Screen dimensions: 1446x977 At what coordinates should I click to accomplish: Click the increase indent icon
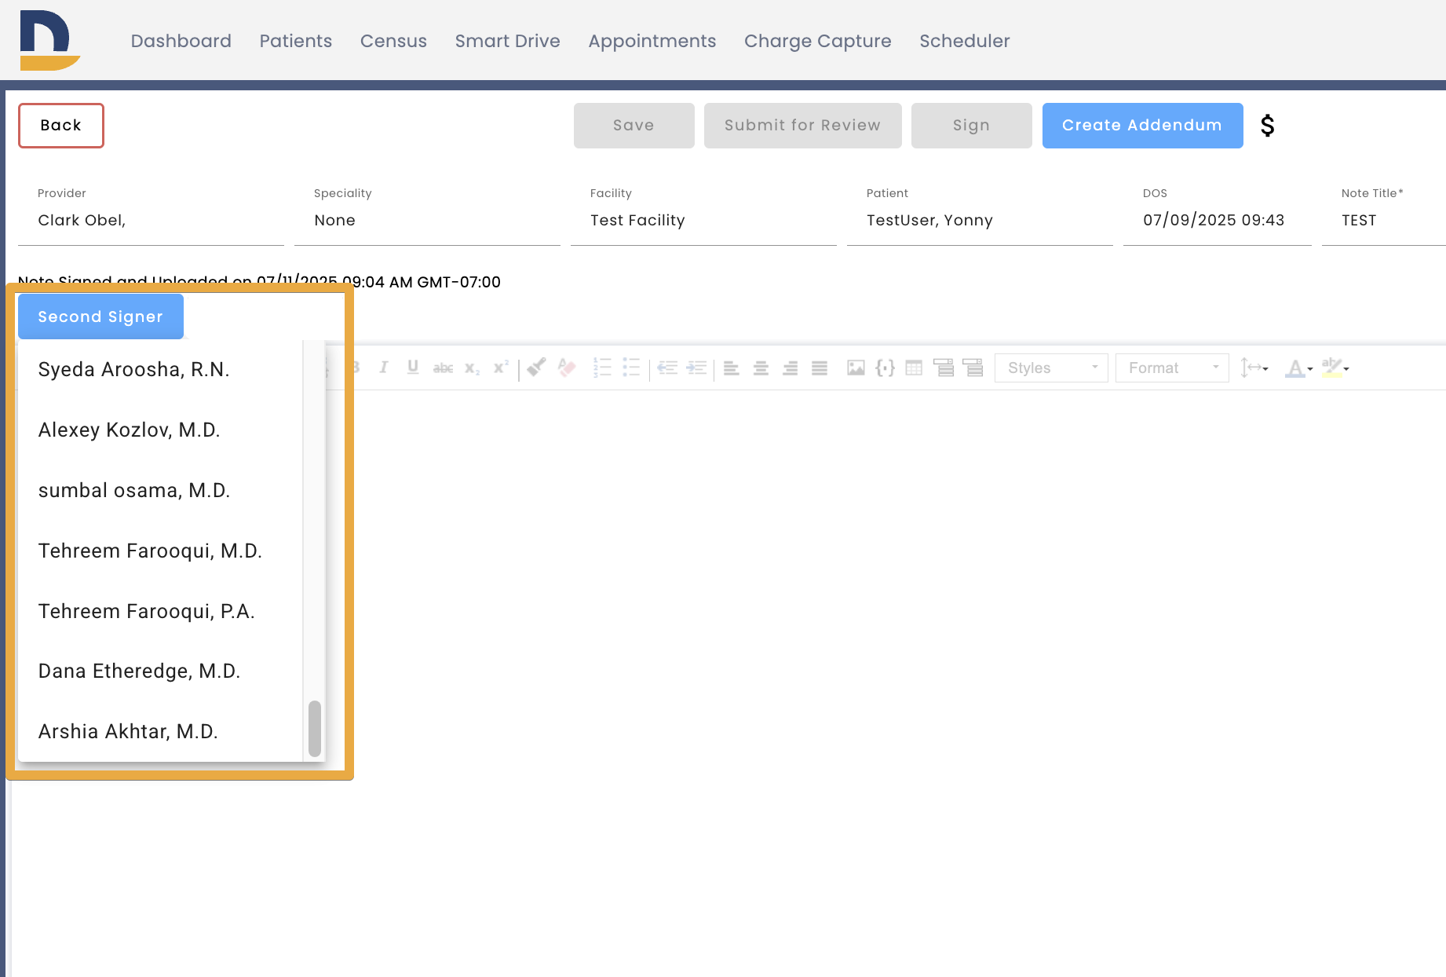point(696,368)
